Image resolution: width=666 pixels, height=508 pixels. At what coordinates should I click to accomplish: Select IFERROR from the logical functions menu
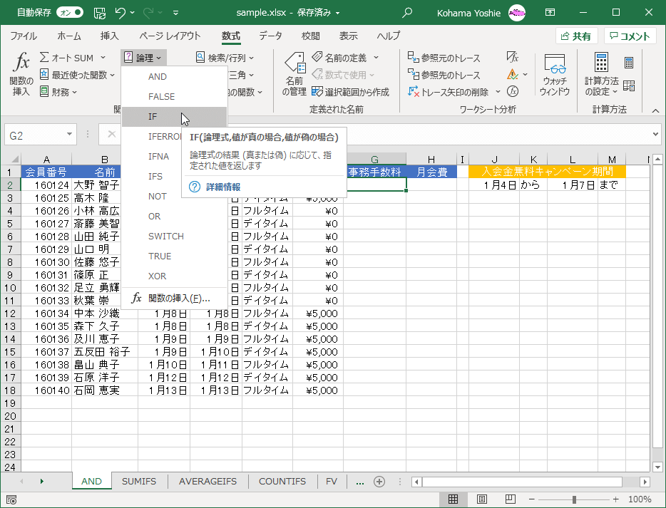tap(165, 136)
